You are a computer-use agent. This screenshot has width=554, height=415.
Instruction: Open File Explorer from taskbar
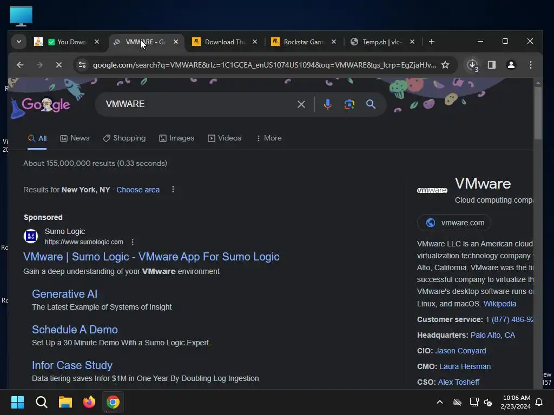65,402
